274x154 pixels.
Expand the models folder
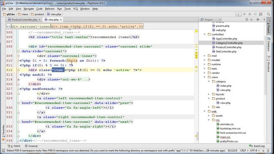pyautogui.click(x=205, y=60)
